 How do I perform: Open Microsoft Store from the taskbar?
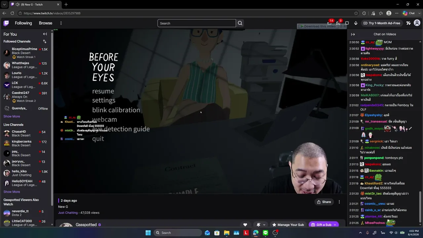coord(217,233)
